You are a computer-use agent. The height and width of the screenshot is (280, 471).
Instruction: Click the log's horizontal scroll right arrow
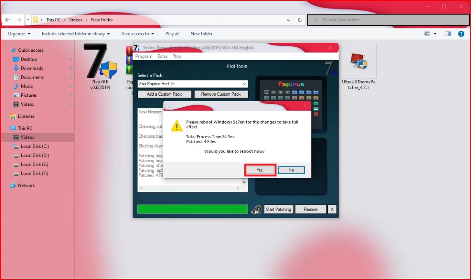click(238, 188)
